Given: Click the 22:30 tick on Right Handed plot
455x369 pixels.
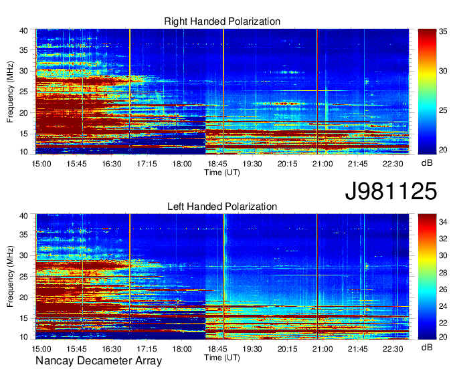Looking at the screenshot, I should pos(393,164).
